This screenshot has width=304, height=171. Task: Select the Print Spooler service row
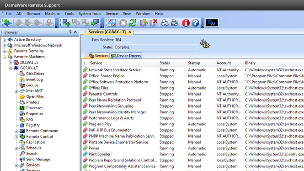pos(193,154)
